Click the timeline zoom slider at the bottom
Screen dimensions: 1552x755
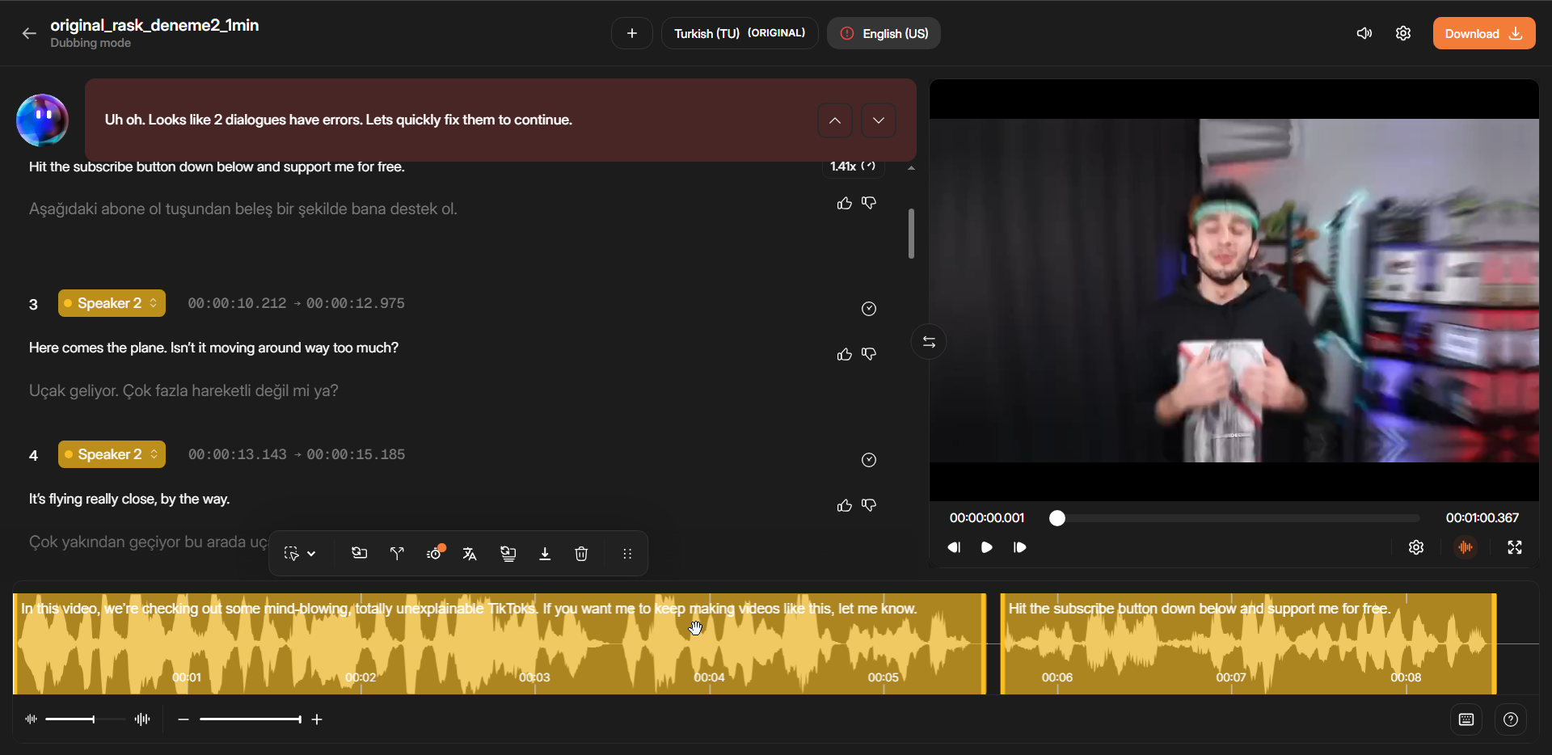click(x=251, y=719)
